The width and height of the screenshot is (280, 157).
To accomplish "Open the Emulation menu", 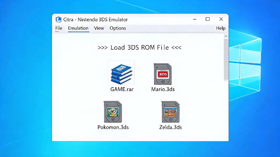I will tap(78, 28).
